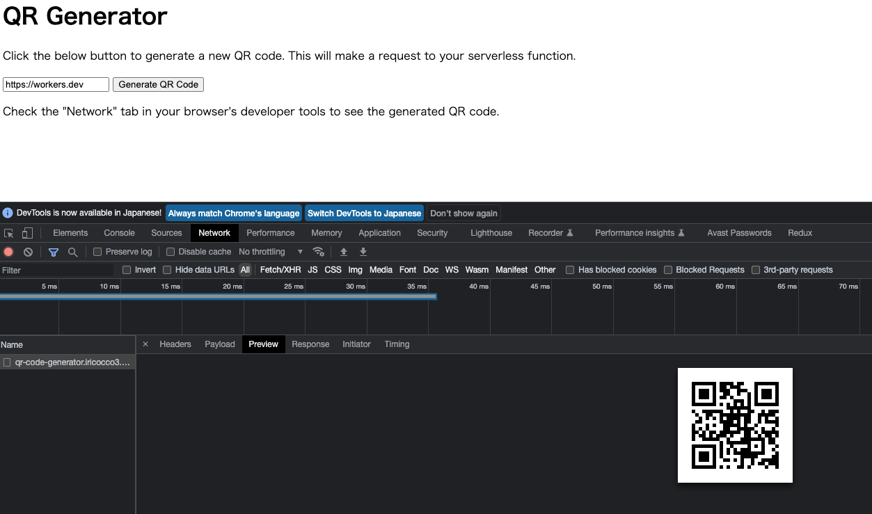Click the QR code preview image
This screenshot has width=872, height=514.
[x=735, y=425]
